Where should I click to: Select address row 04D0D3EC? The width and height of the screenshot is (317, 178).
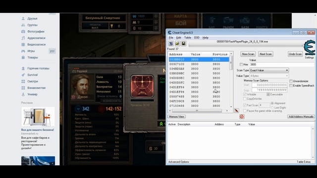click(199, 78)
